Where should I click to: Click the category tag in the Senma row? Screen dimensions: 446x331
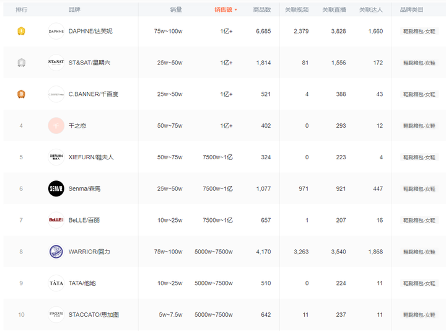coord(419,189)
